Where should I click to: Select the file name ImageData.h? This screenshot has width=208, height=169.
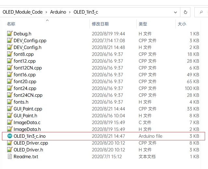coord(27,129)
